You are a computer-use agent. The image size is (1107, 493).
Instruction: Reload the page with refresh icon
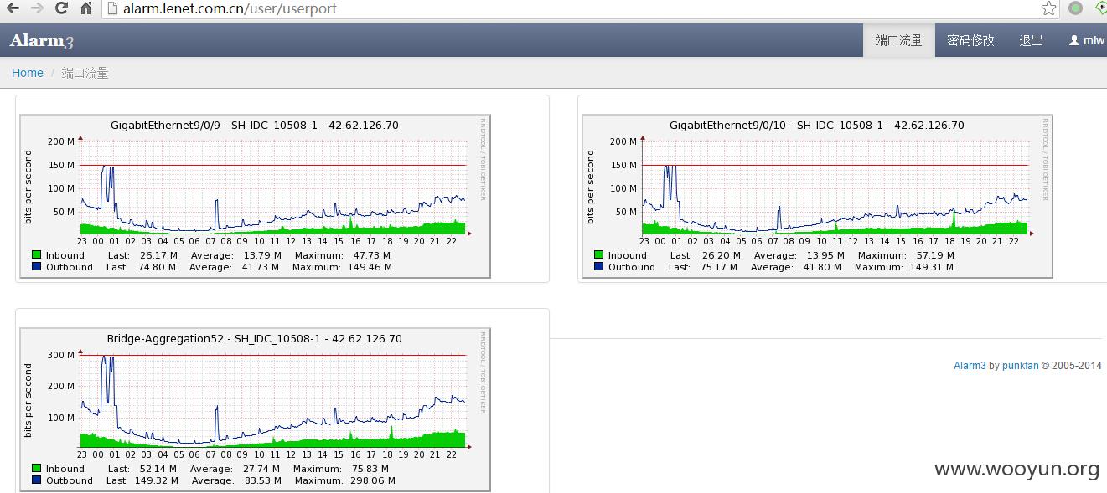tap(61, 8)
